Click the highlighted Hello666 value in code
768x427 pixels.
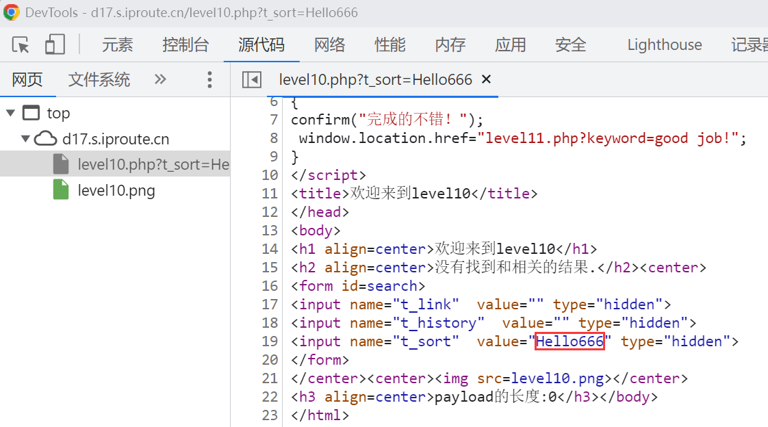coord(569,341)
